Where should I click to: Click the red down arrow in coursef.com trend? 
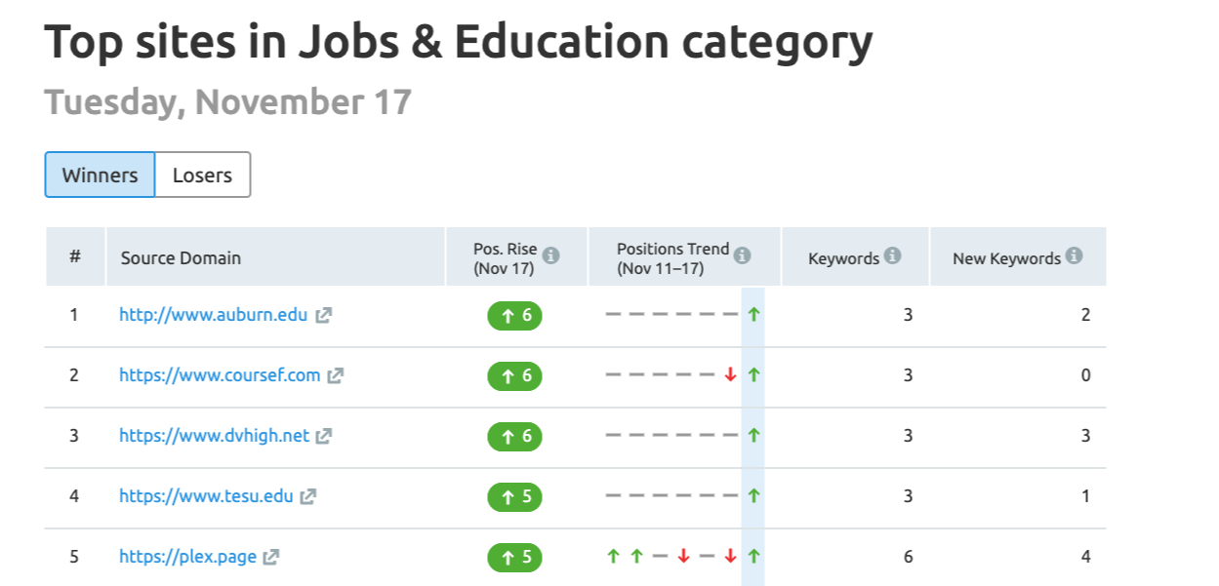point(730,375)
